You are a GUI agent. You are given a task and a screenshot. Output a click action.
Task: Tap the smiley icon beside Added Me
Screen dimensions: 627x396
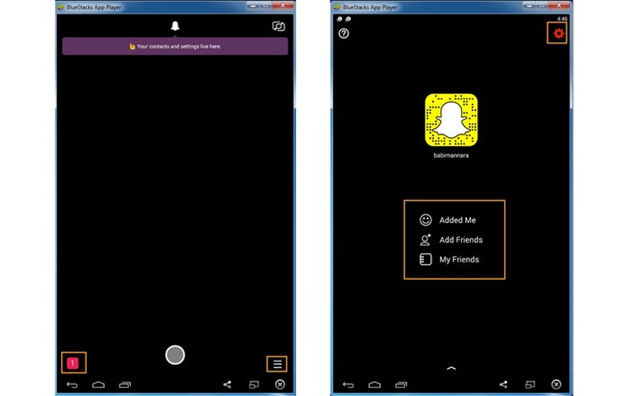426,219
